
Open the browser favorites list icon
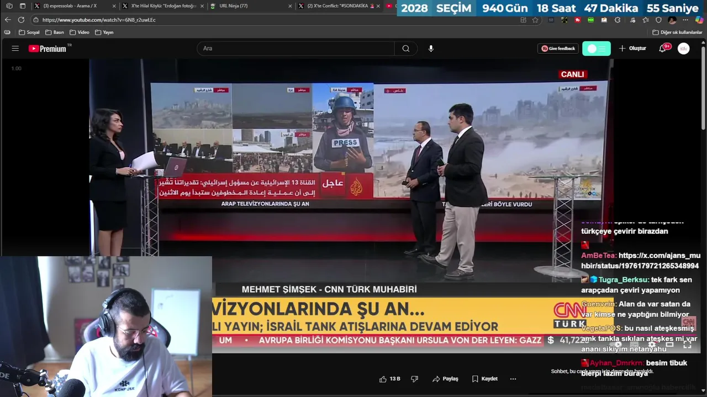[645, 20]
